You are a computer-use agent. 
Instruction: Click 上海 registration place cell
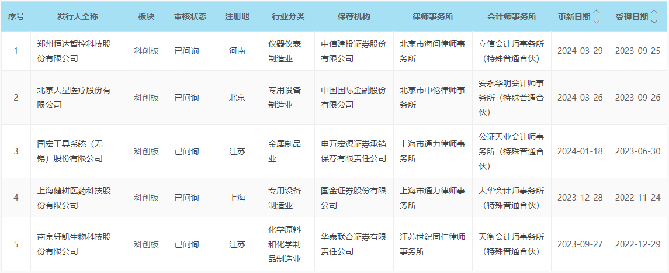(x=237, y=198)
